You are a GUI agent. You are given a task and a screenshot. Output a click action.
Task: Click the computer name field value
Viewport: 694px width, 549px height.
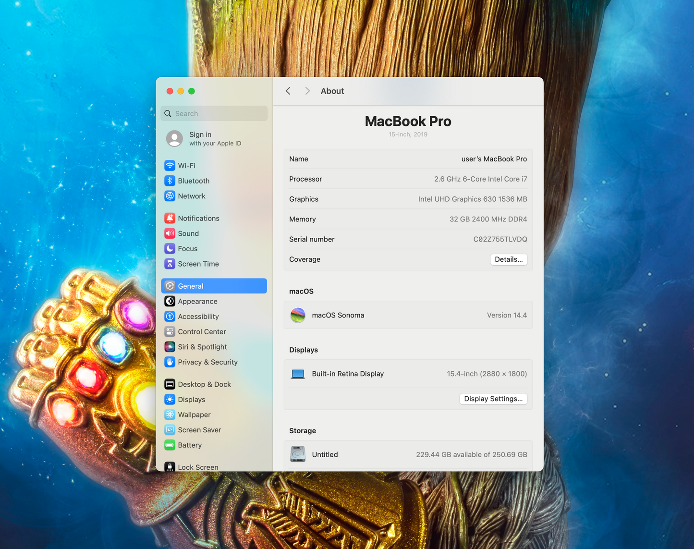[494, 159]
